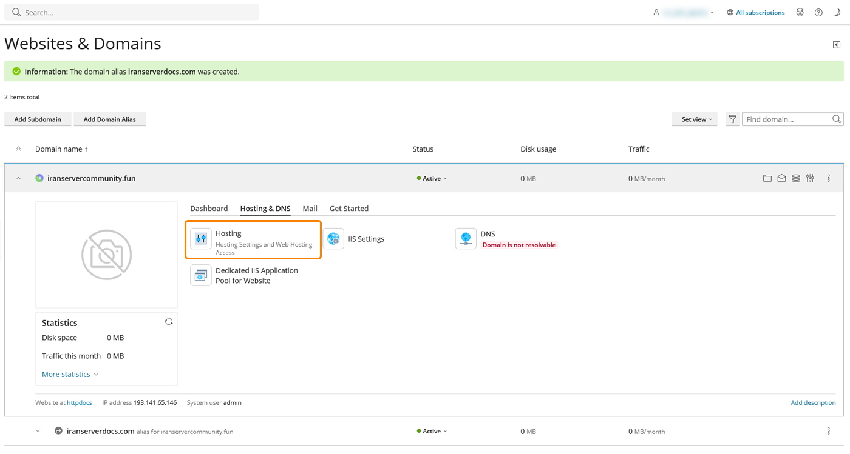The image size is (850, 454).
Task: Open the databases icon in domain row
Action: [x=796, y=178]
